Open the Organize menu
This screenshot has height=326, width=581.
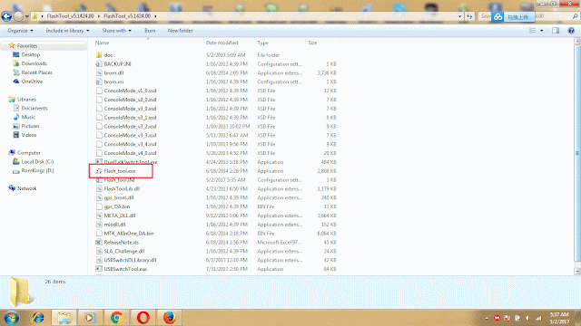coord(20,31)
